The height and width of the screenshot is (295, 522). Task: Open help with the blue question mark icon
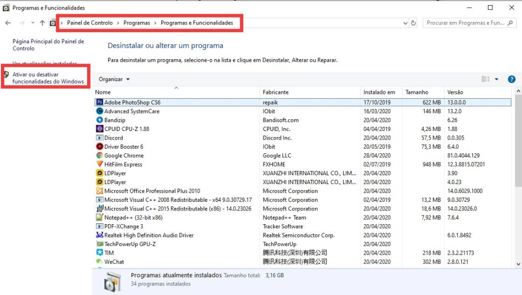tap(512, 79)
